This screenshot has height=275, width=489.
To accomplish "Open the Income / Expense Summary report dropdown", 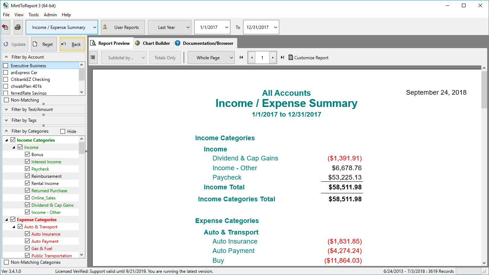I will (x=62, y=27).
